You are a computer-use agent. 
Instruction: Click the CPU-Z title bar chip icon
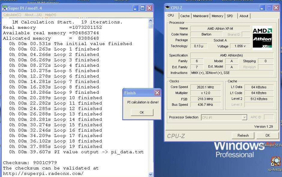tap(168, 8)
